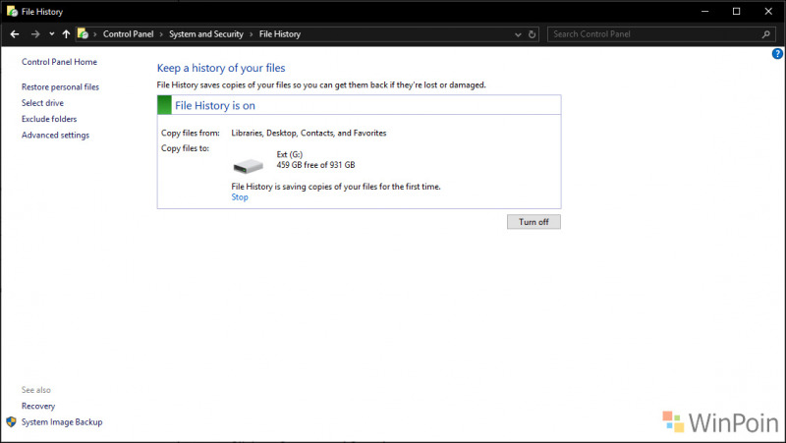Select the 'Ext (G:)' drive name text
Image resolution: width=786 pixels, height=443 pixels.
290,154
